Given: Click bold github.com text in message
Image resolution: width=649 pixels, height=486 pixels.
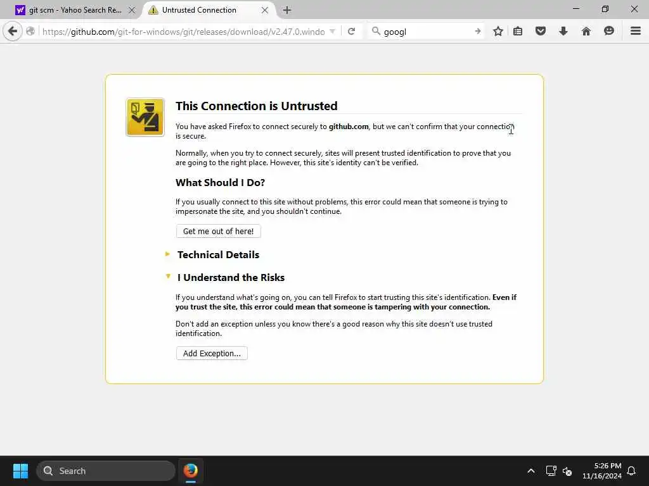Looking at the screenshot, I should 349,127.
